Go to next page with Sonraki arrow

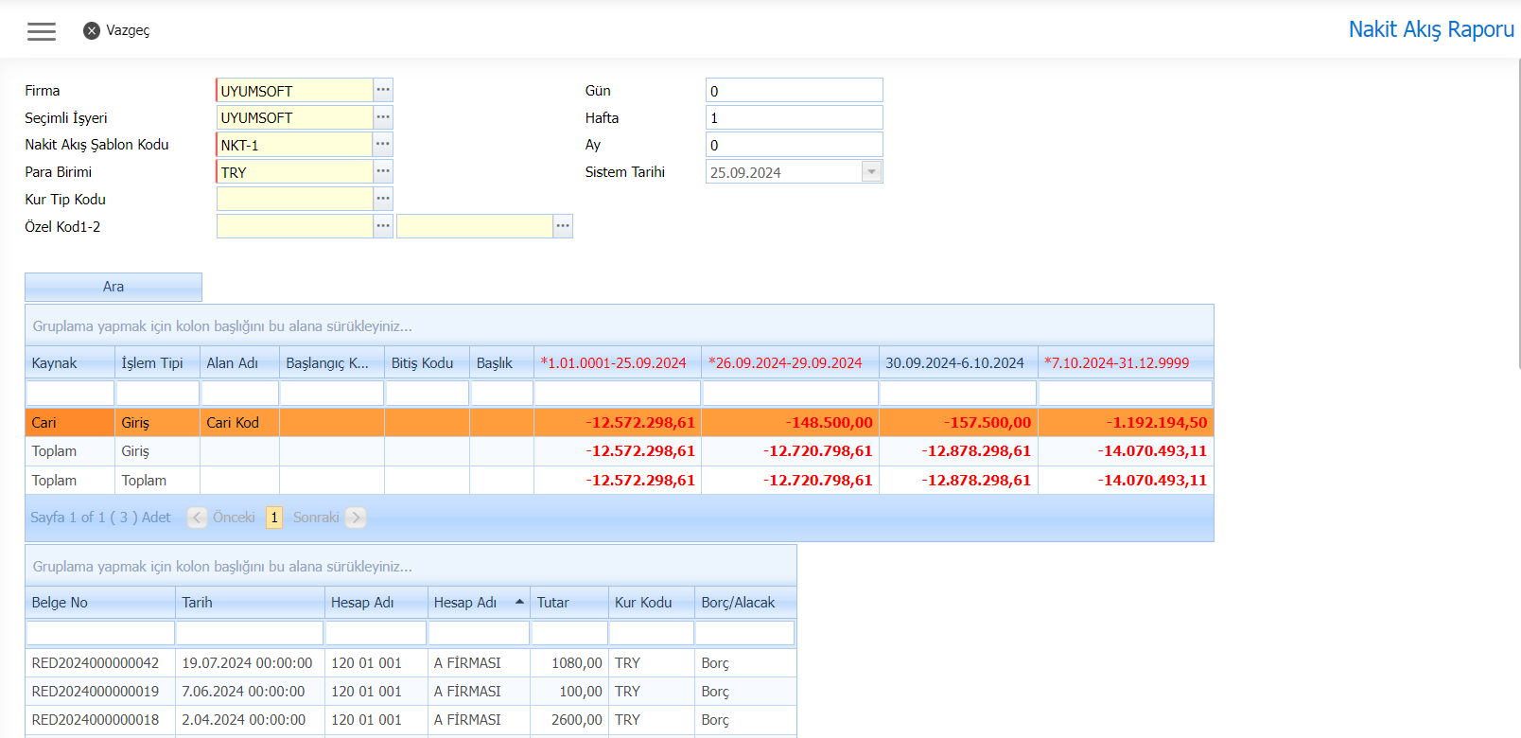pyautogui.click(x=356, y=518)
